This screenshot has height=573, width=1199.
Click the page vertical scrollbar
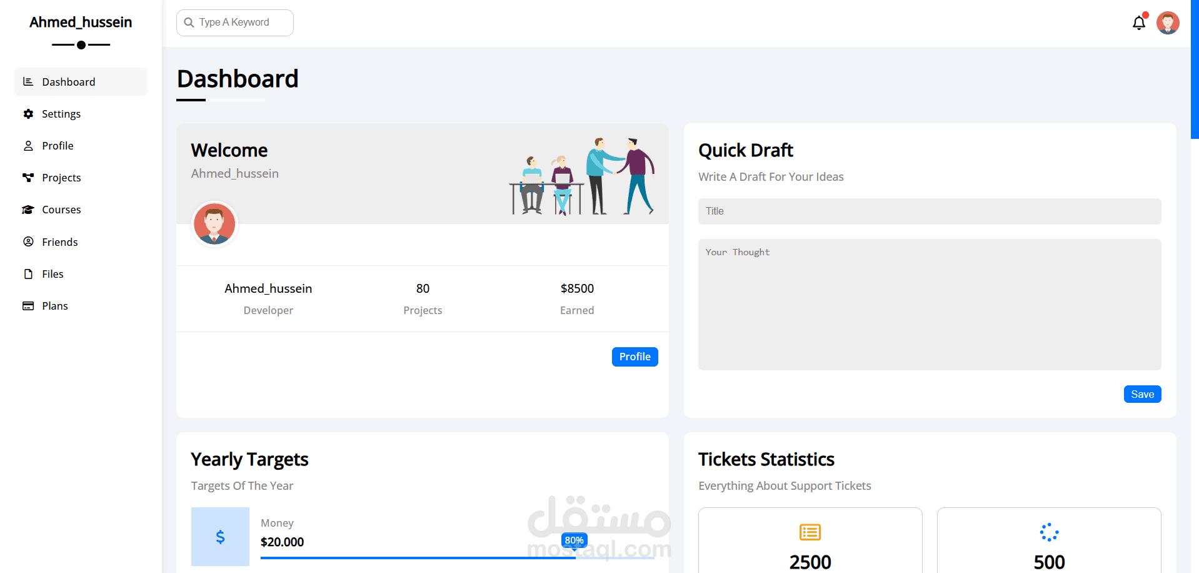(1195, 69)
